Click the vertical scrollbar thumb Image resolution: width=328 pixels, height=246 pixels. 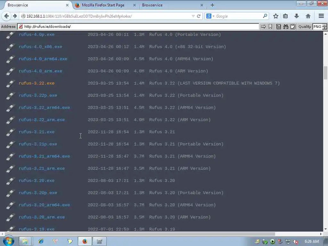[325, 73]
